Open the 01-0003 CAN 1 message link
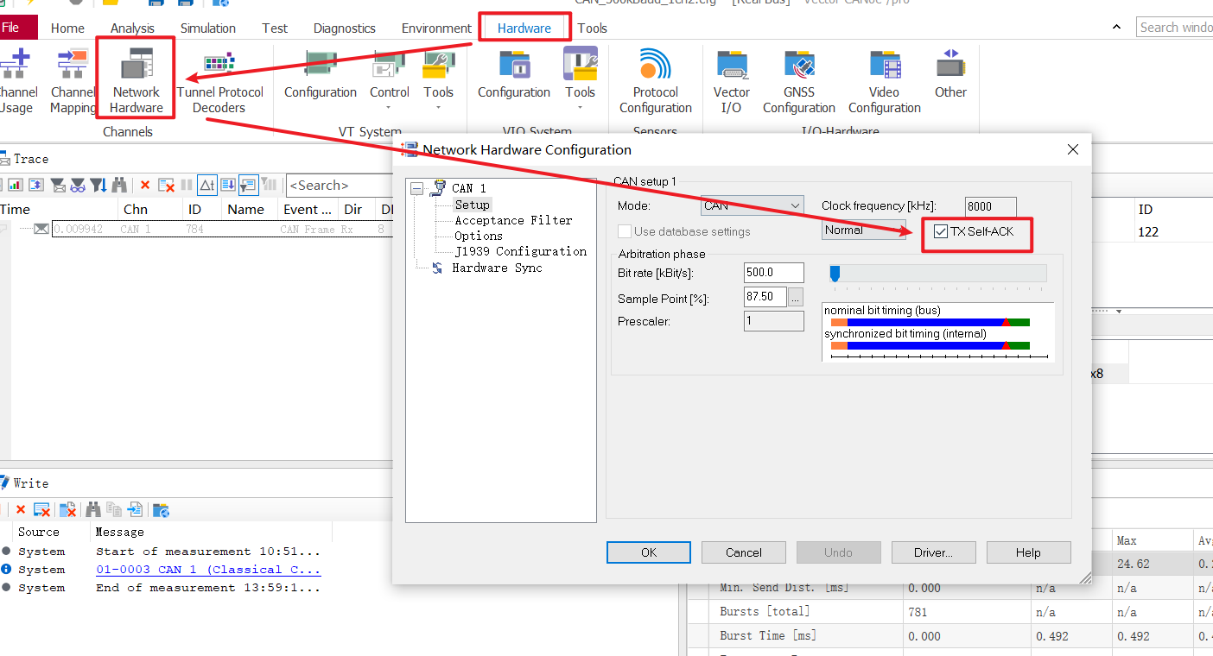Screen dimensions: 1213x656 208,570
